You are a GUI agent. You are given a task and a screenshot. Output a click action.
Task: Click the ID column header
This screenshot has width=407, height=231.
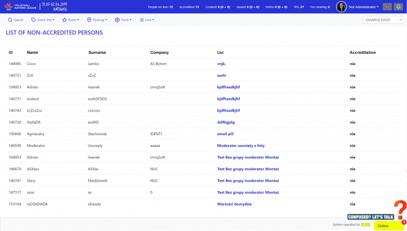click(x=10, y=53)
